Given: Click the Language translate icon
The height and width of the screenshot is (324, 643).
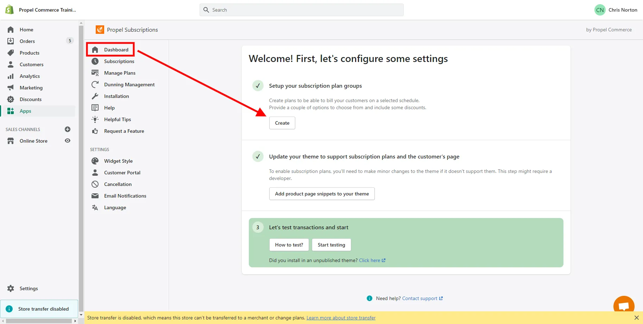Looking at the screenshot, I should [95, 207].
